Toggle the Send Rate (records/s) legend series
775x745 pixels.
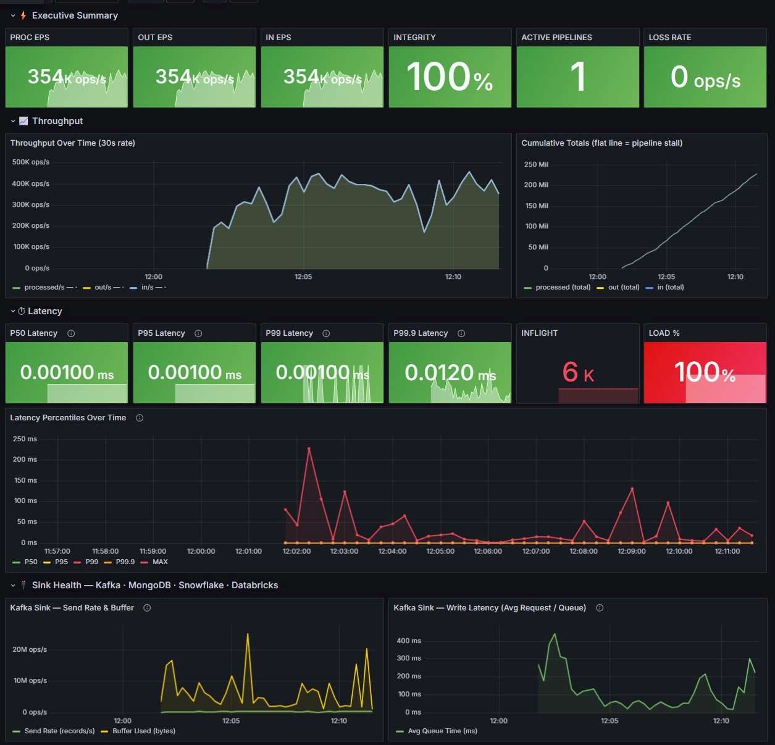point(59,731)
